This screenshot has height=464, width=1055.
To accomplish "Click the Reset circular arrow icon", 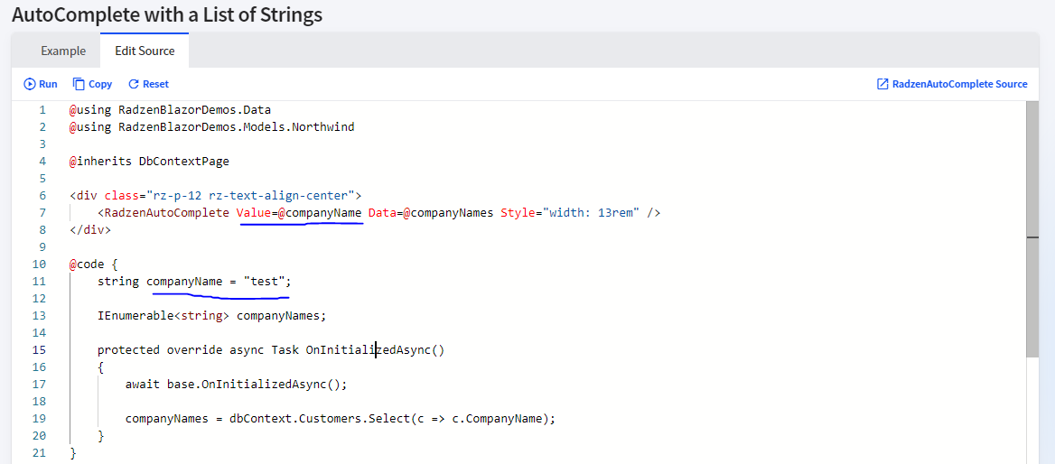I will pyautogui.click(x=133, y=84).
